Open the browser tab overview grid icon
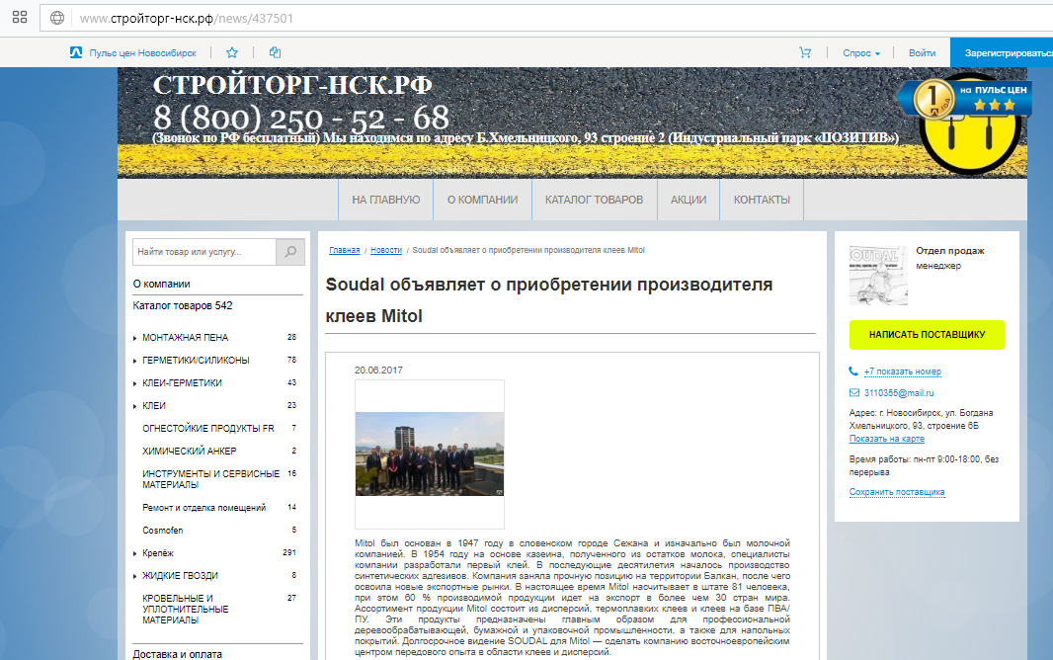This screenshot has height=660, width=1053. tap(20, 18)
